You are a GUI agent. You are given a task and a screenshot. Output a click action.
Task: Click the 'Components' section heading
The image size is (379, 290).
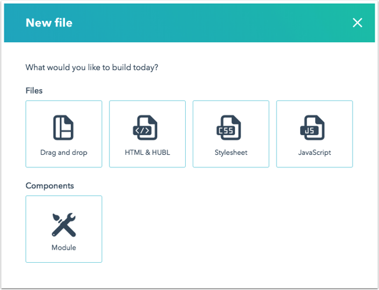50,186
